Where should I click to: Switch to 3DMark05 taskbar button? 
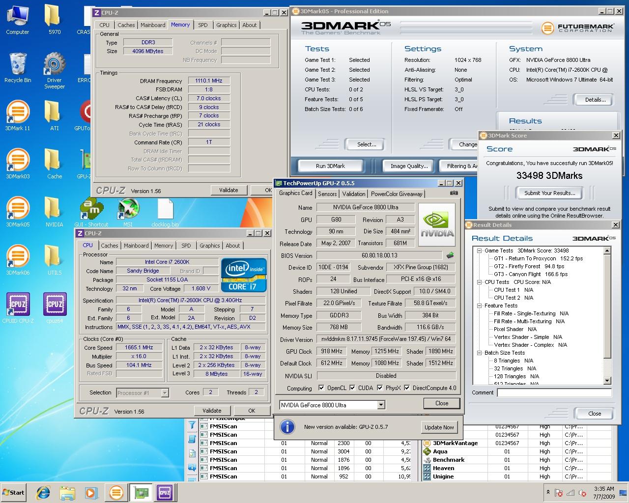[116, 492]
